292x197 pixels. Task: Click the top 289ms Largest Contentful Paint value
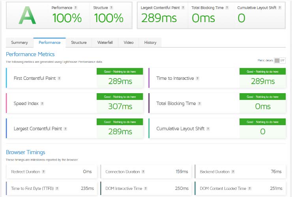159,18
